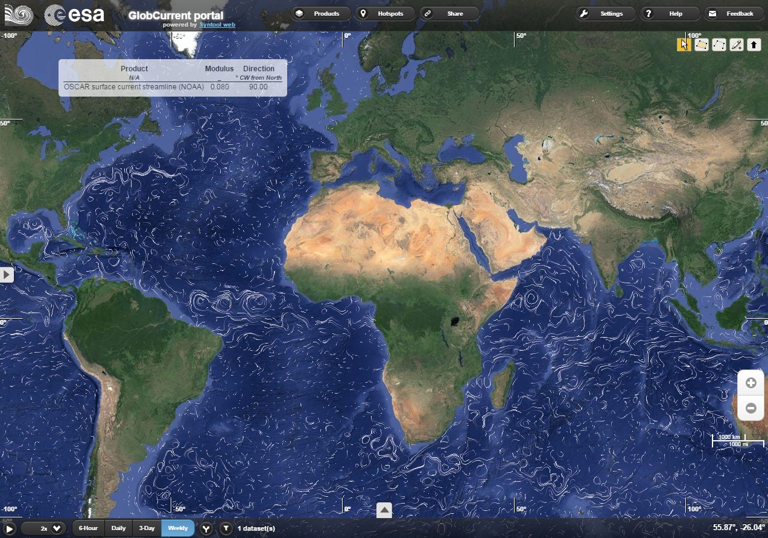Switch time step to 6-Hour
This screenshot has height=538, width=768.
88,528
